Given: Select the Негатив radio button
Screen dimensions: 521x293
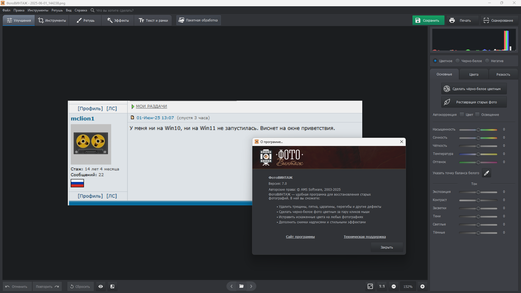Looking at the screenshot, I should (x=487, y=61).
